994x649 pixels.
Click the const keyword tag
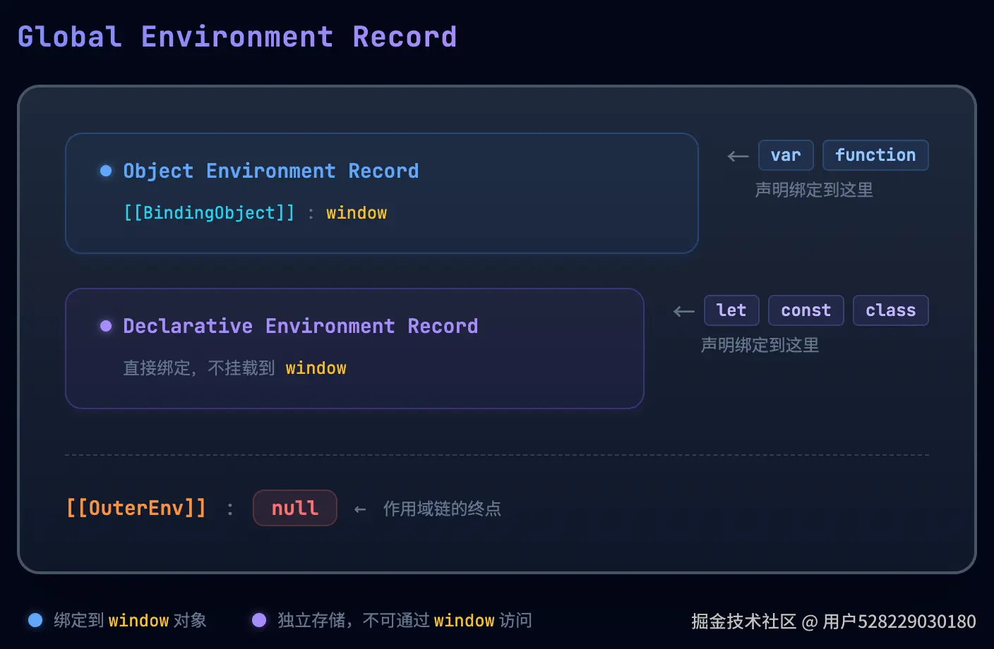806,310
